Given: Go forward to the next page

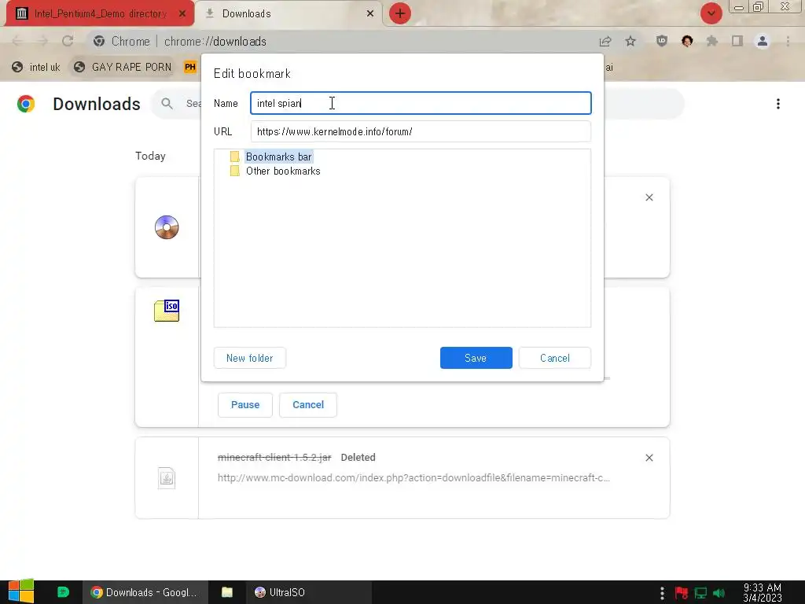Looking at the screenshot, I should (42, 41).
